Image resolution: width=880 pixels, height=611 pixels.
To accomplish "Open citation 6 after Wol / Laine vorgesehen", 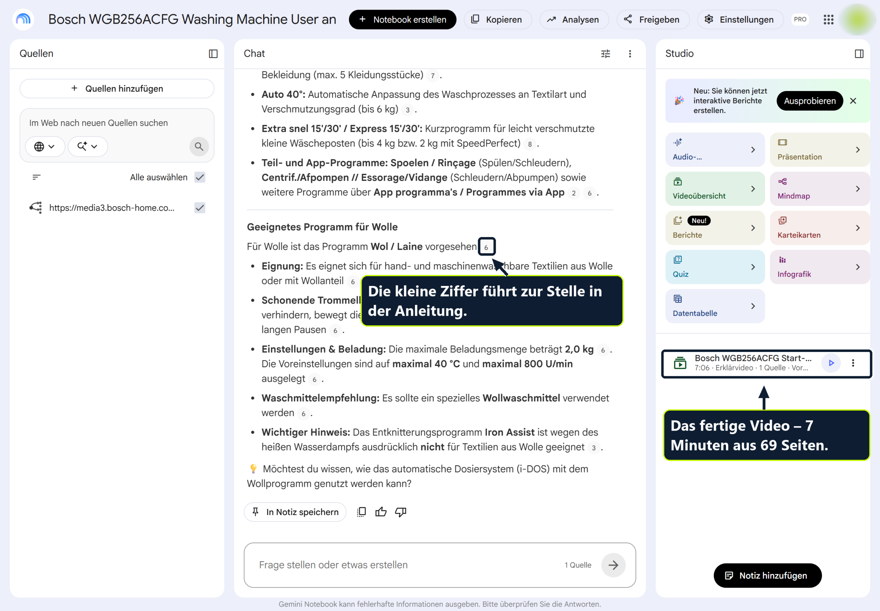I will (486, 247).
